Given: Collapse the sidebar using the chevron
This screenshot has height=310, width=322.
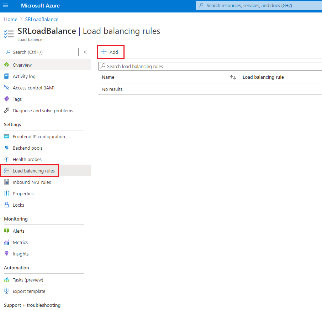Looking at the screenshot, I should (x=85, y=52).
